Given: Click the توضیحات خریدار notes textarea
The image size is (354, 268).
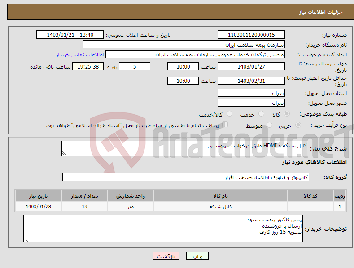Looking at the screenshot, I should point(163,229).
